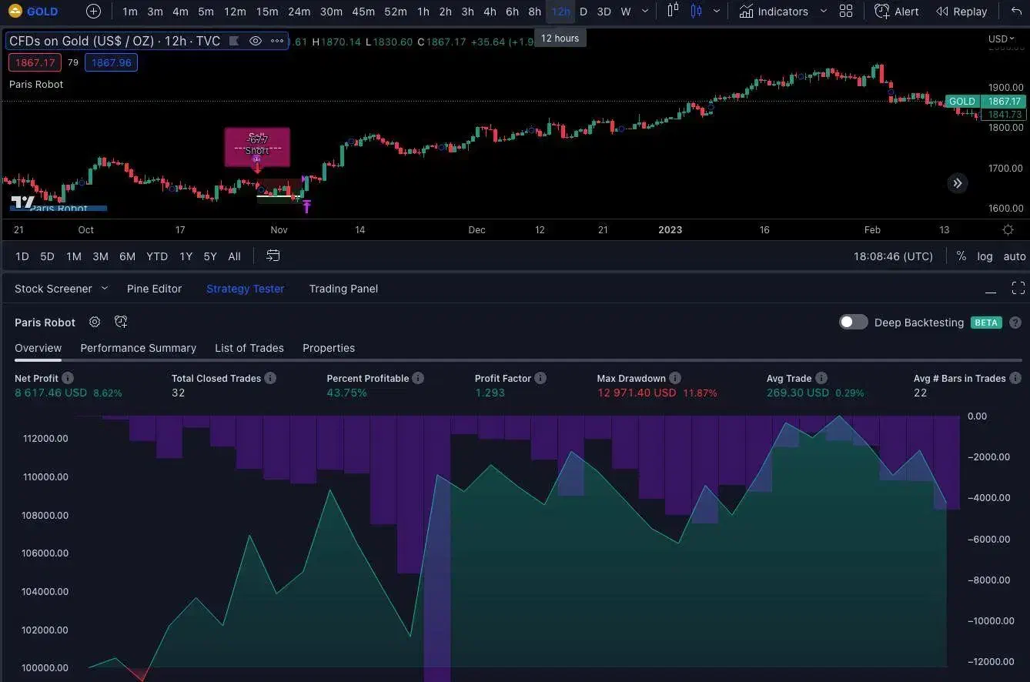Screen dimensions: 1030x682
Task: Set chart range to YTD
Action: point(157,256)
